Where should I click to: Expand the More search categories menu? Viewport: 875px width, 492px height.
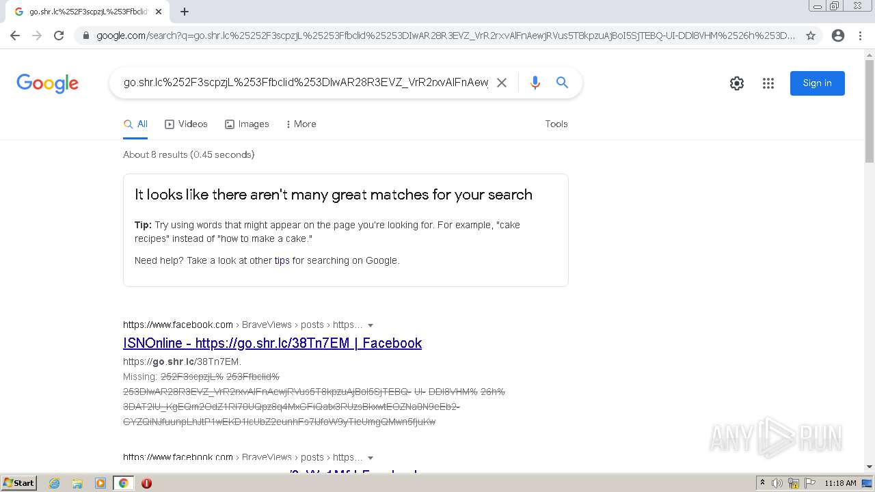[301, 124]
